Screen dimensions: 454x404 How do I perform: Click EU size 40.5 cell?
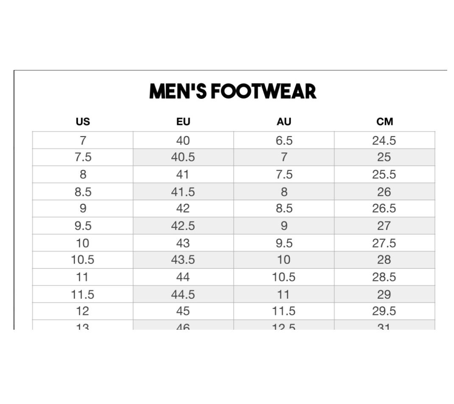click(183, 157)
